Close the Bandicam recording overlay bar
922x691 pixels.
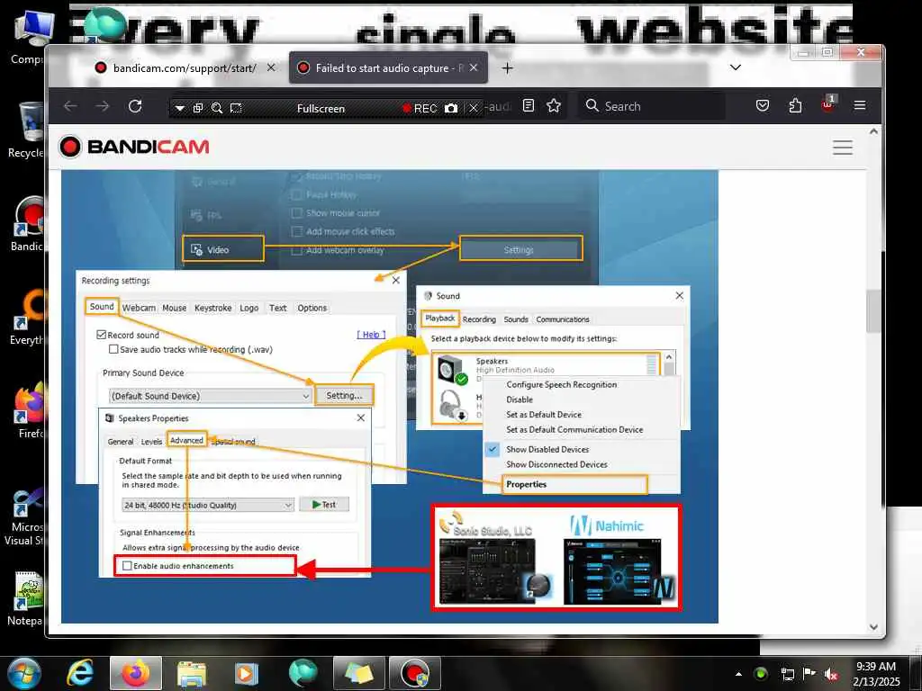[x=473, y=108]
